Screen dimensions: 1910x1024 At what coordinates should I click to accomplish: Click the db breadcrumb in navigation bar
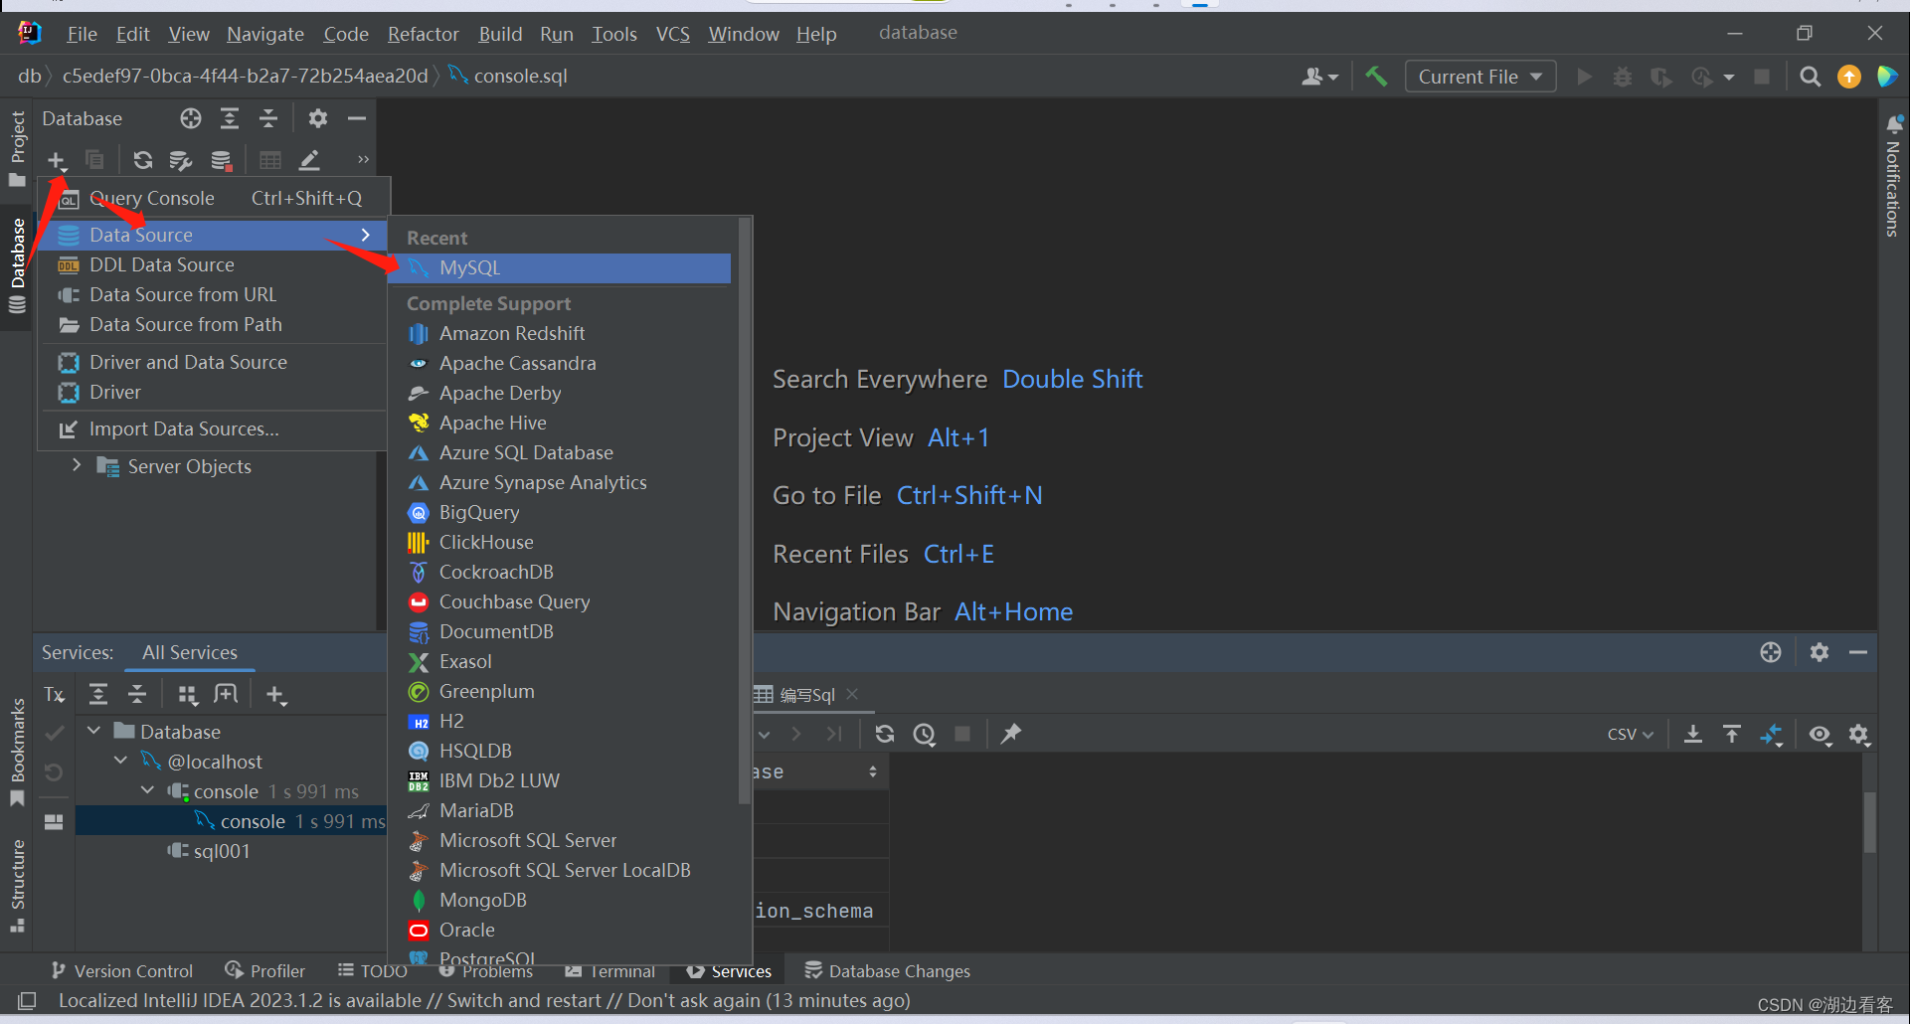tap(30, 76)
